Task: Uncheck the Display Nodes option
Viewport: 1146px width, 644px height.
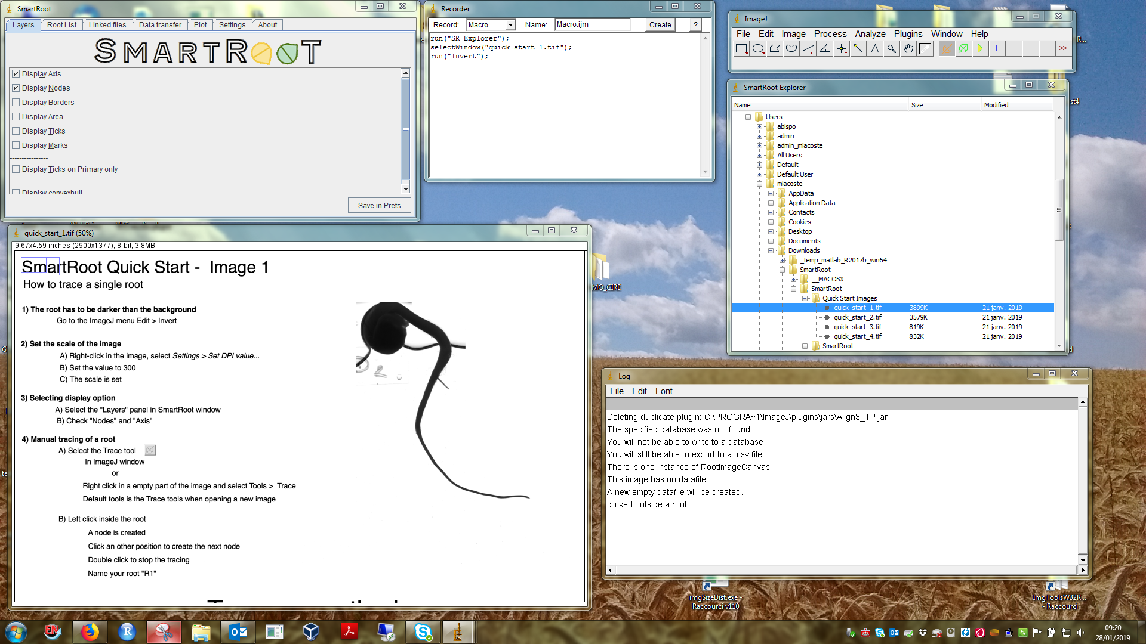Action: click(16, 88)
